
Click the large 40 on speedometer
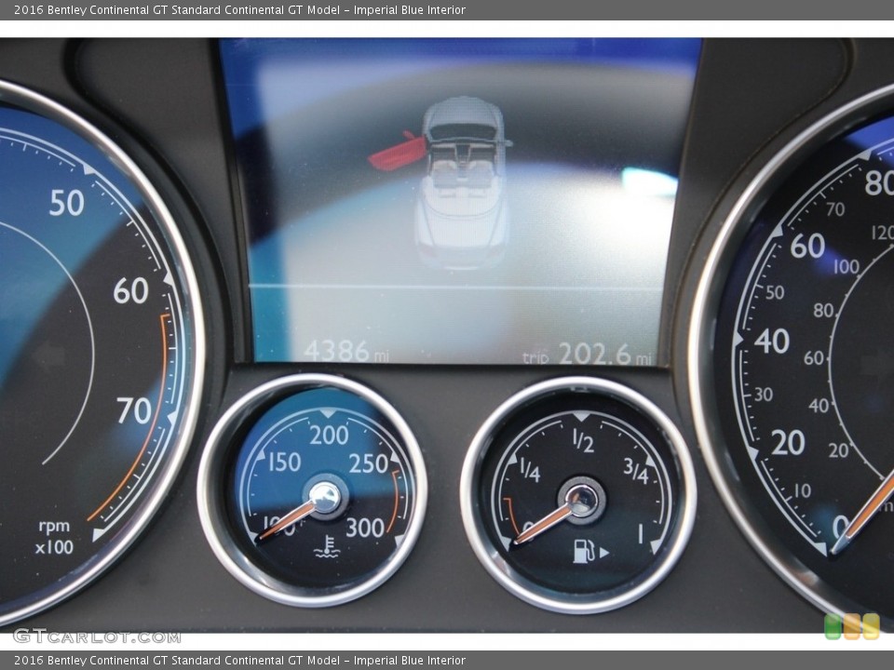[x=771, y=341]
